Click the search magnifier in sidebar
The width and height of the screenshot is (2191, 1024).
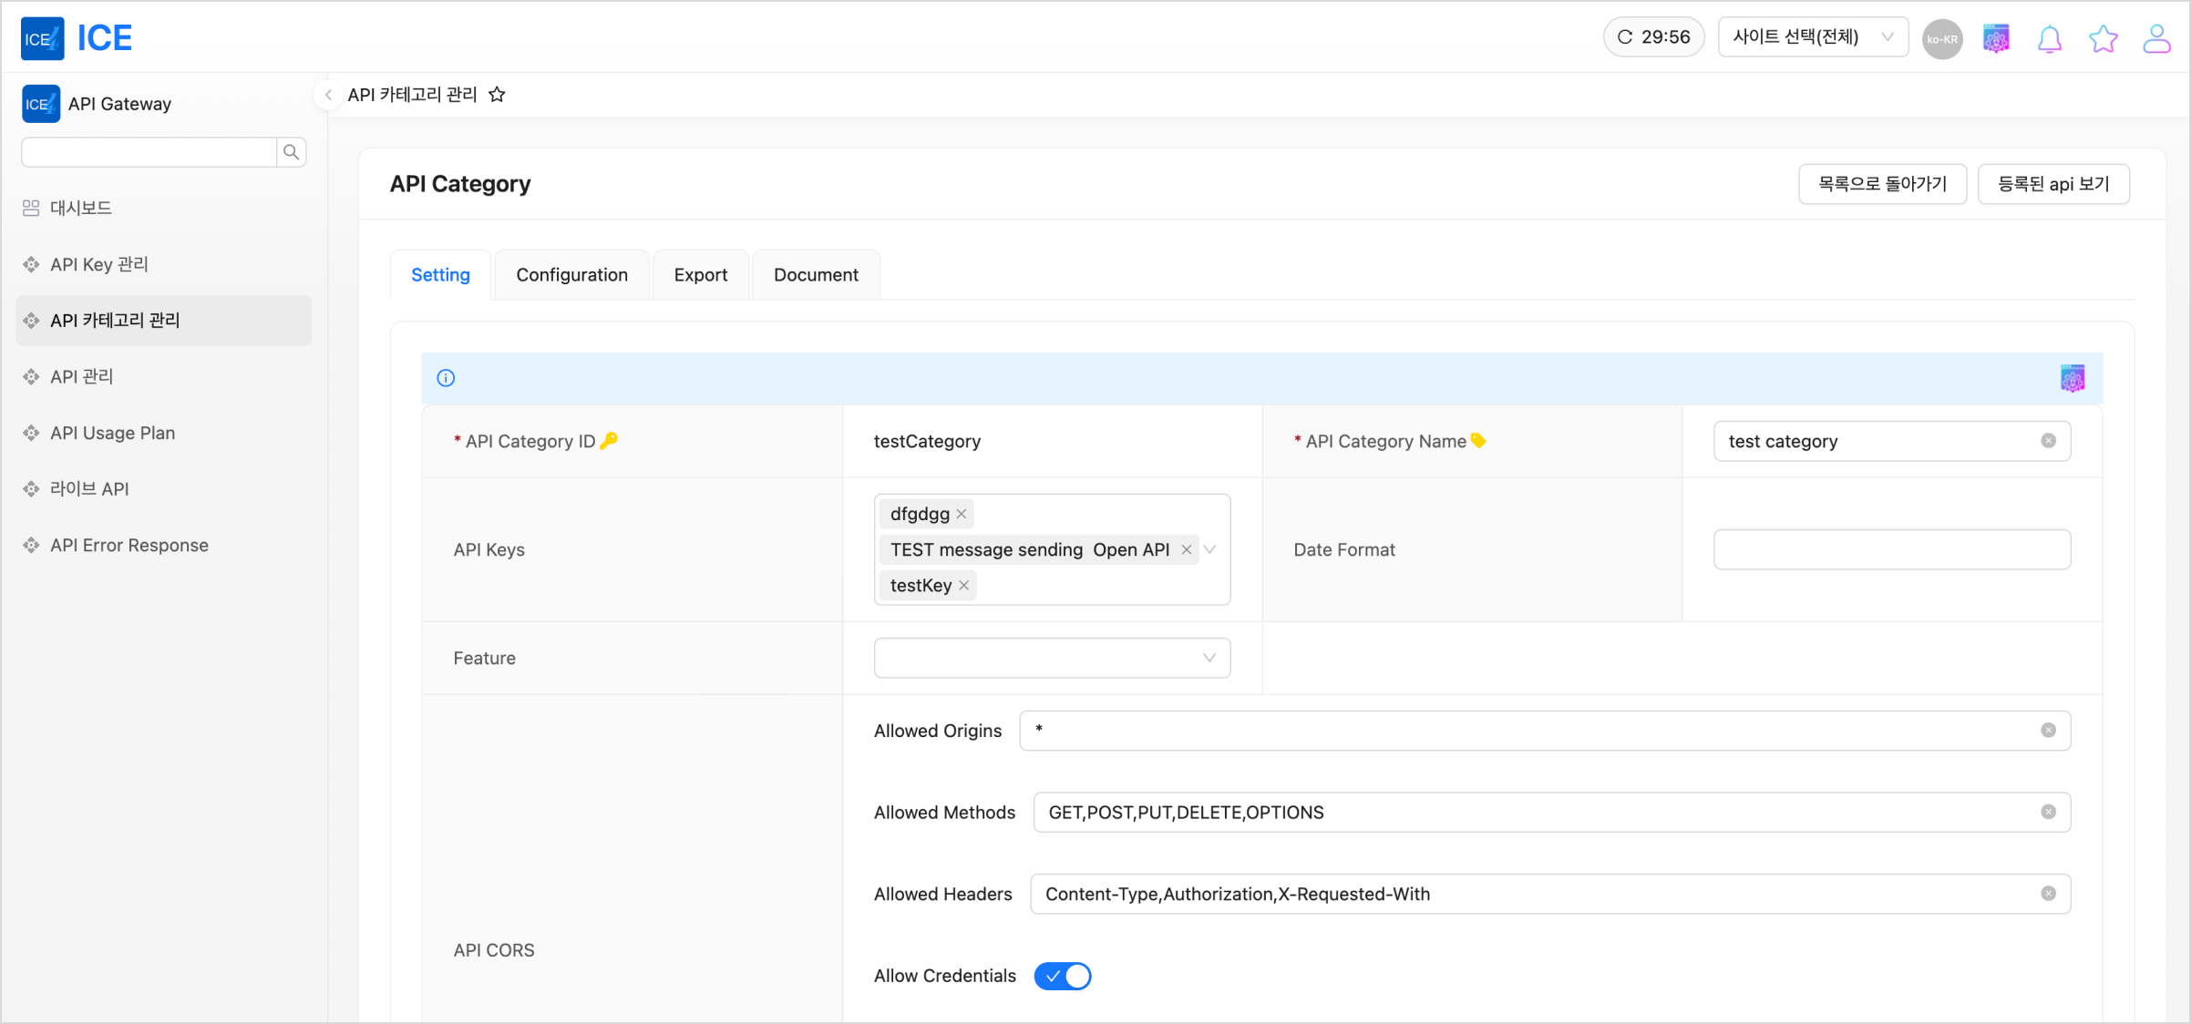(292, 152)
